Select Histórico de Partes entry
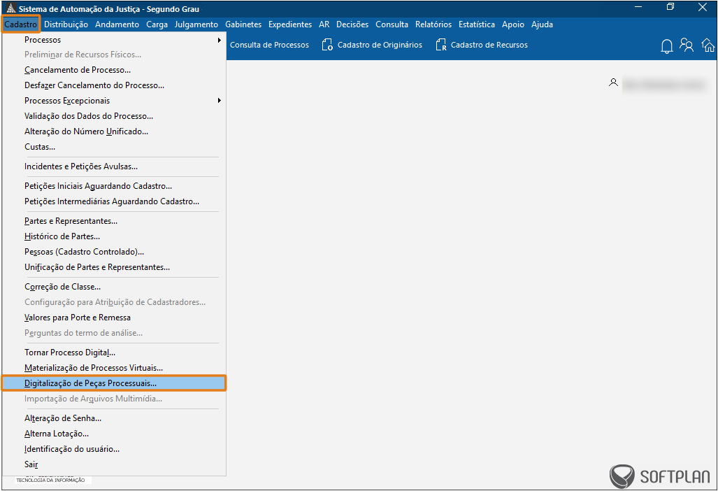 point(114,236)
